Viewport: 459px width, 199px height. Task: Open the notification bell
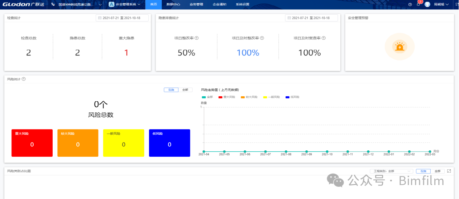tap(418, 5)
